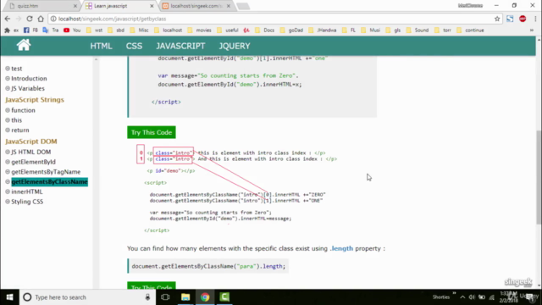Click the browser back arrow
This screenshot has height=305, width=542.
tap(8, 19)
